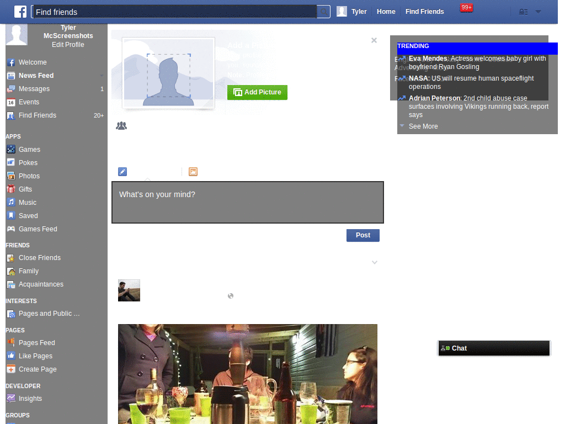Click the green Add Picture button

coord(257,92)
